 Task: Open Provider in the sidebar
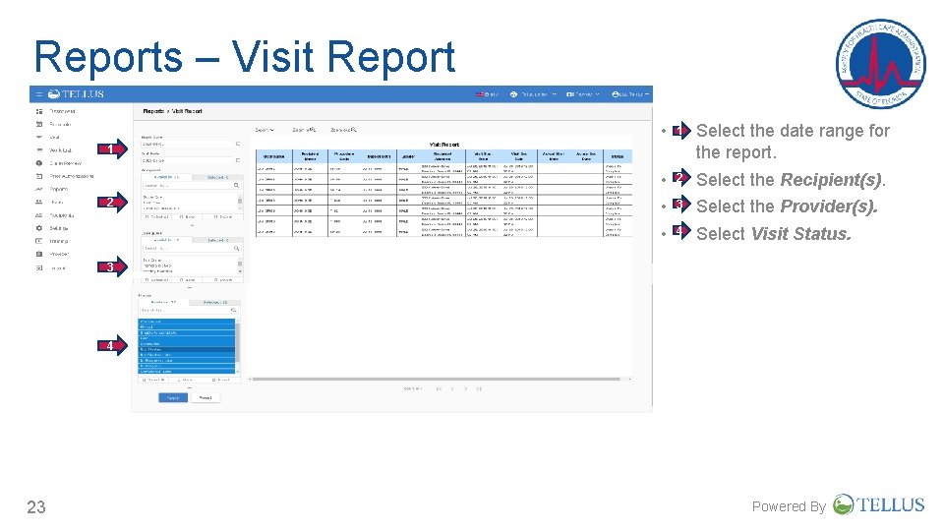click(52, 254)
